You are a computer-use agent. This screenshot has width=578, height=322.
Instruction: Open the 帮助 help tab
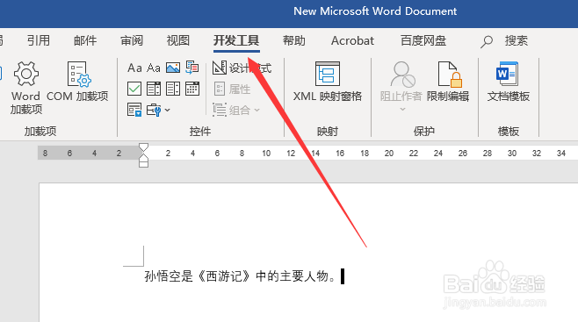coord(293,40)
